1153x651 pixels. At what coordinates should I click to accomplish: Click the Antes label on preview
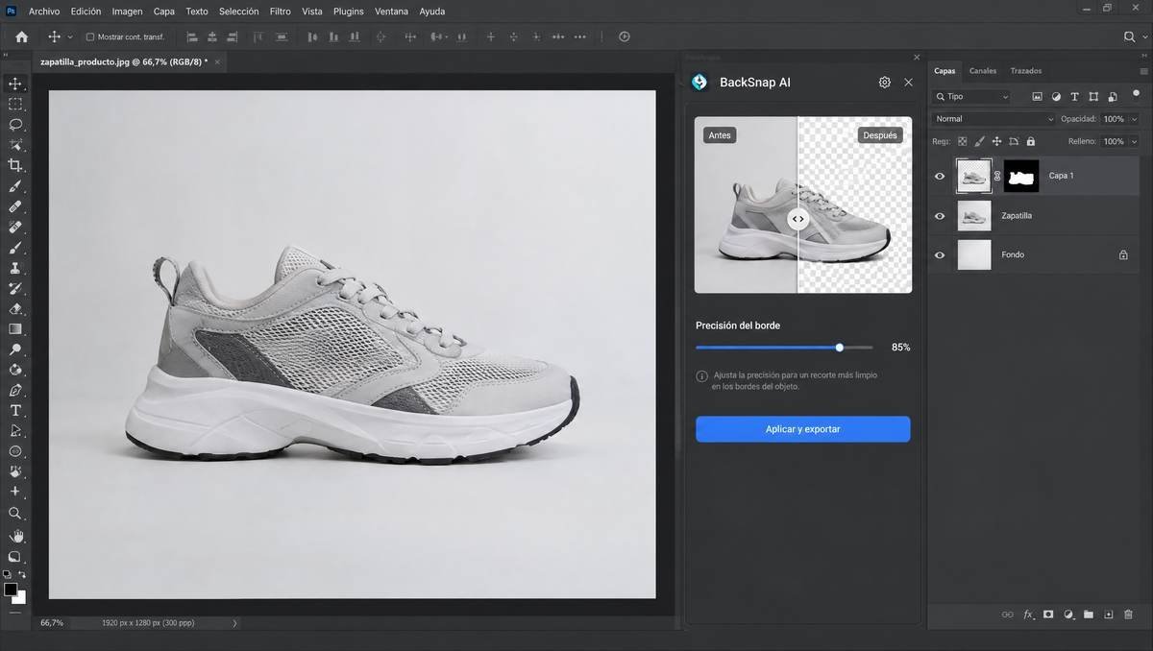point(720,135)
